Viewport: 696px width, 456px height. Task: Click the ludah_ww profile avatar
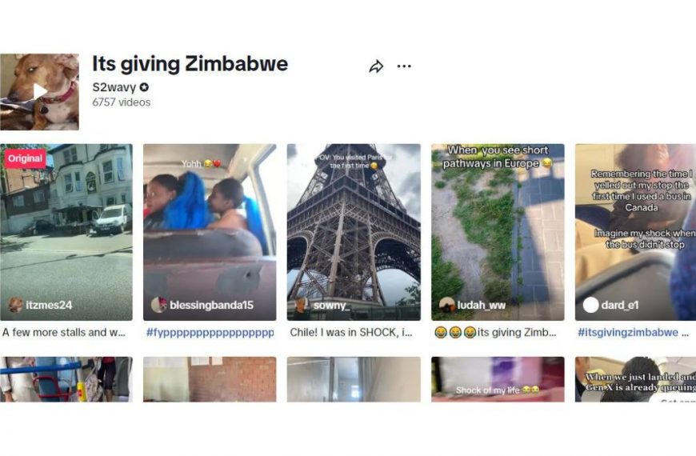click(x=446, y=305)
